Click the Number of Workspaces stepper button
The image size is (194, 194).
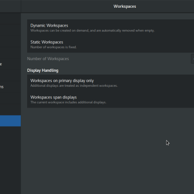point(193,59)
